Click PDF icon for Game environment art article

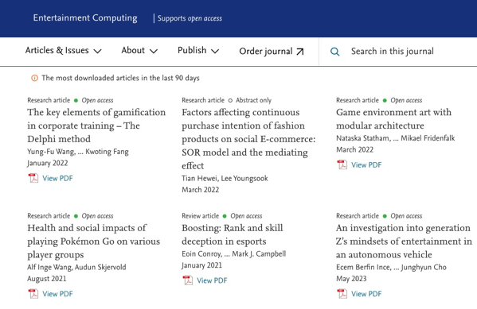pos(342,164)
